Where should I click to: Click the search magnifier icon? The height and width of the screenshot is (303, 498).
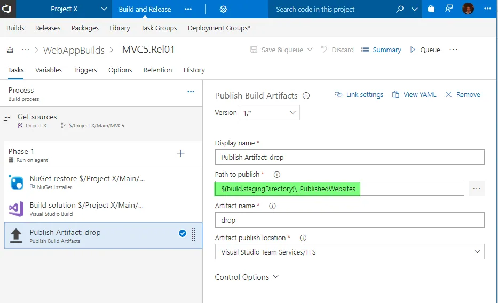click(400, 9)
